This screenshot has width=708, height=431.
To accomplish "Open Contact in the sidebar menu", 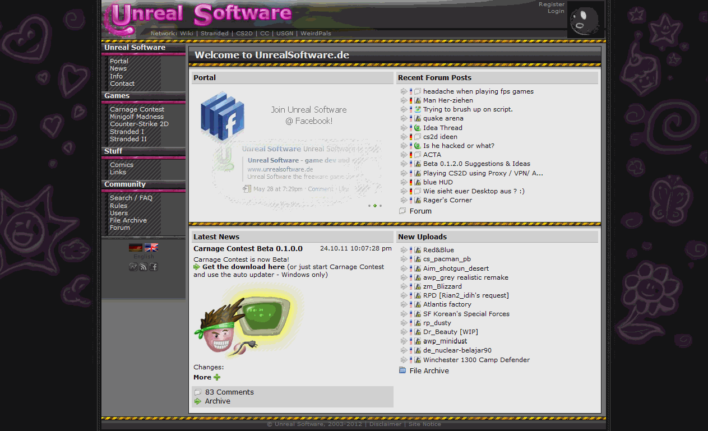I will (x=122, y=84).
